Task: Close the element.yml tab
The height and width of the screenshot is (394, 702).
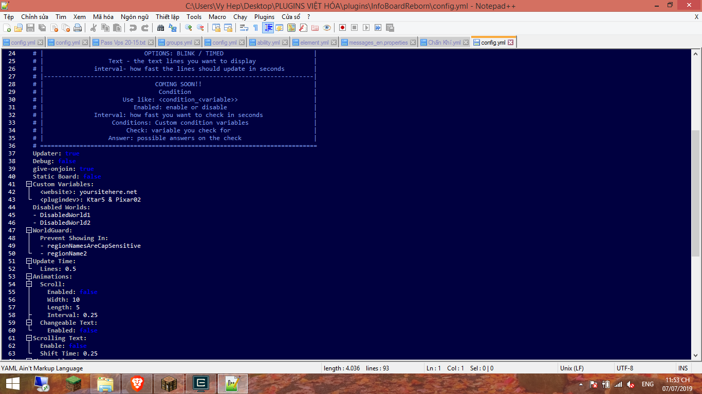Action: click(x=335, y=43)
